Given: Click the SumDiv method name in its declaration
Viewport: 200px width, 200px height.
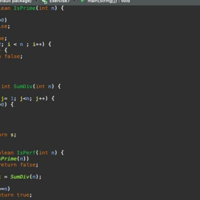Looking at the screenshot, I should coord(23,86).
